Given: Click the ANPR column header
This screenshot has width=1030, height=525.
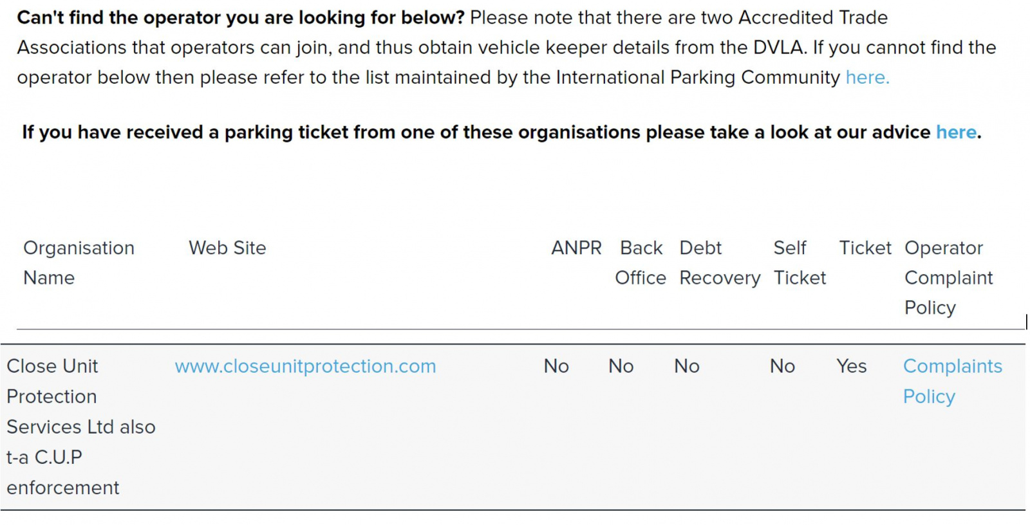Looking at the screenshot, I should tap(576, 248).
